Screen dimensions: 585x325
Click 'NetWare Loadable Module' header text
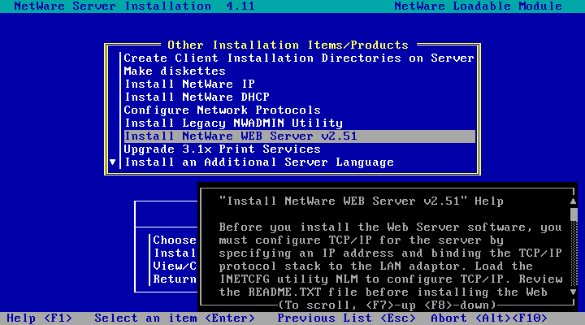pos(478,6)
